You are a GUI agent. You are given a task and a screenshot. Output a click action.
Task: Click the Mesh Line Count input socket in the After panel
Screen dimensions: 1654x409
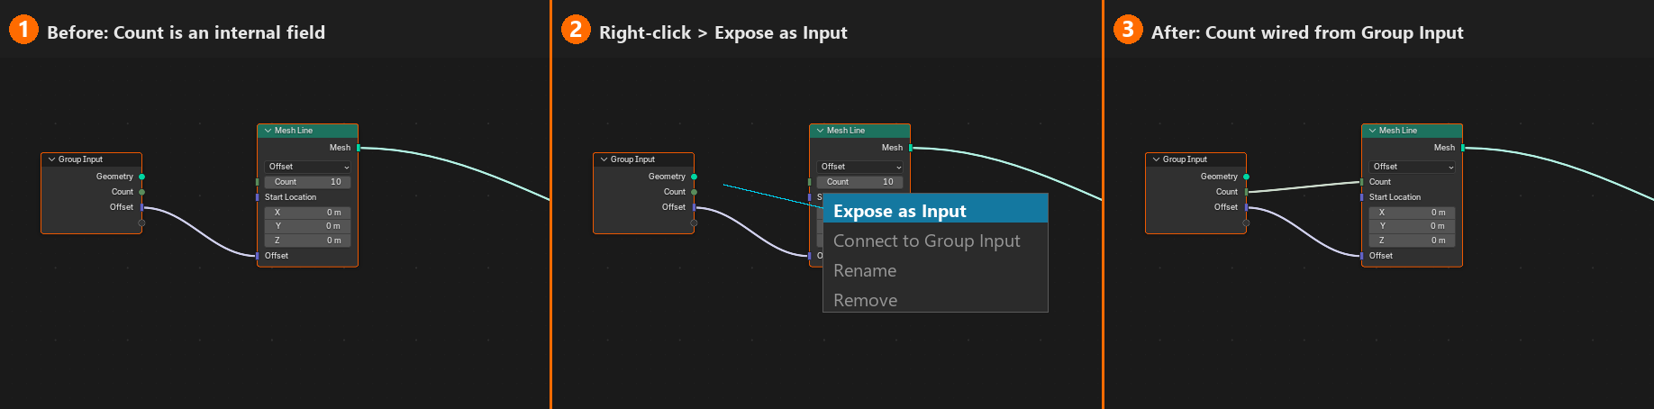pos(1362,182)
